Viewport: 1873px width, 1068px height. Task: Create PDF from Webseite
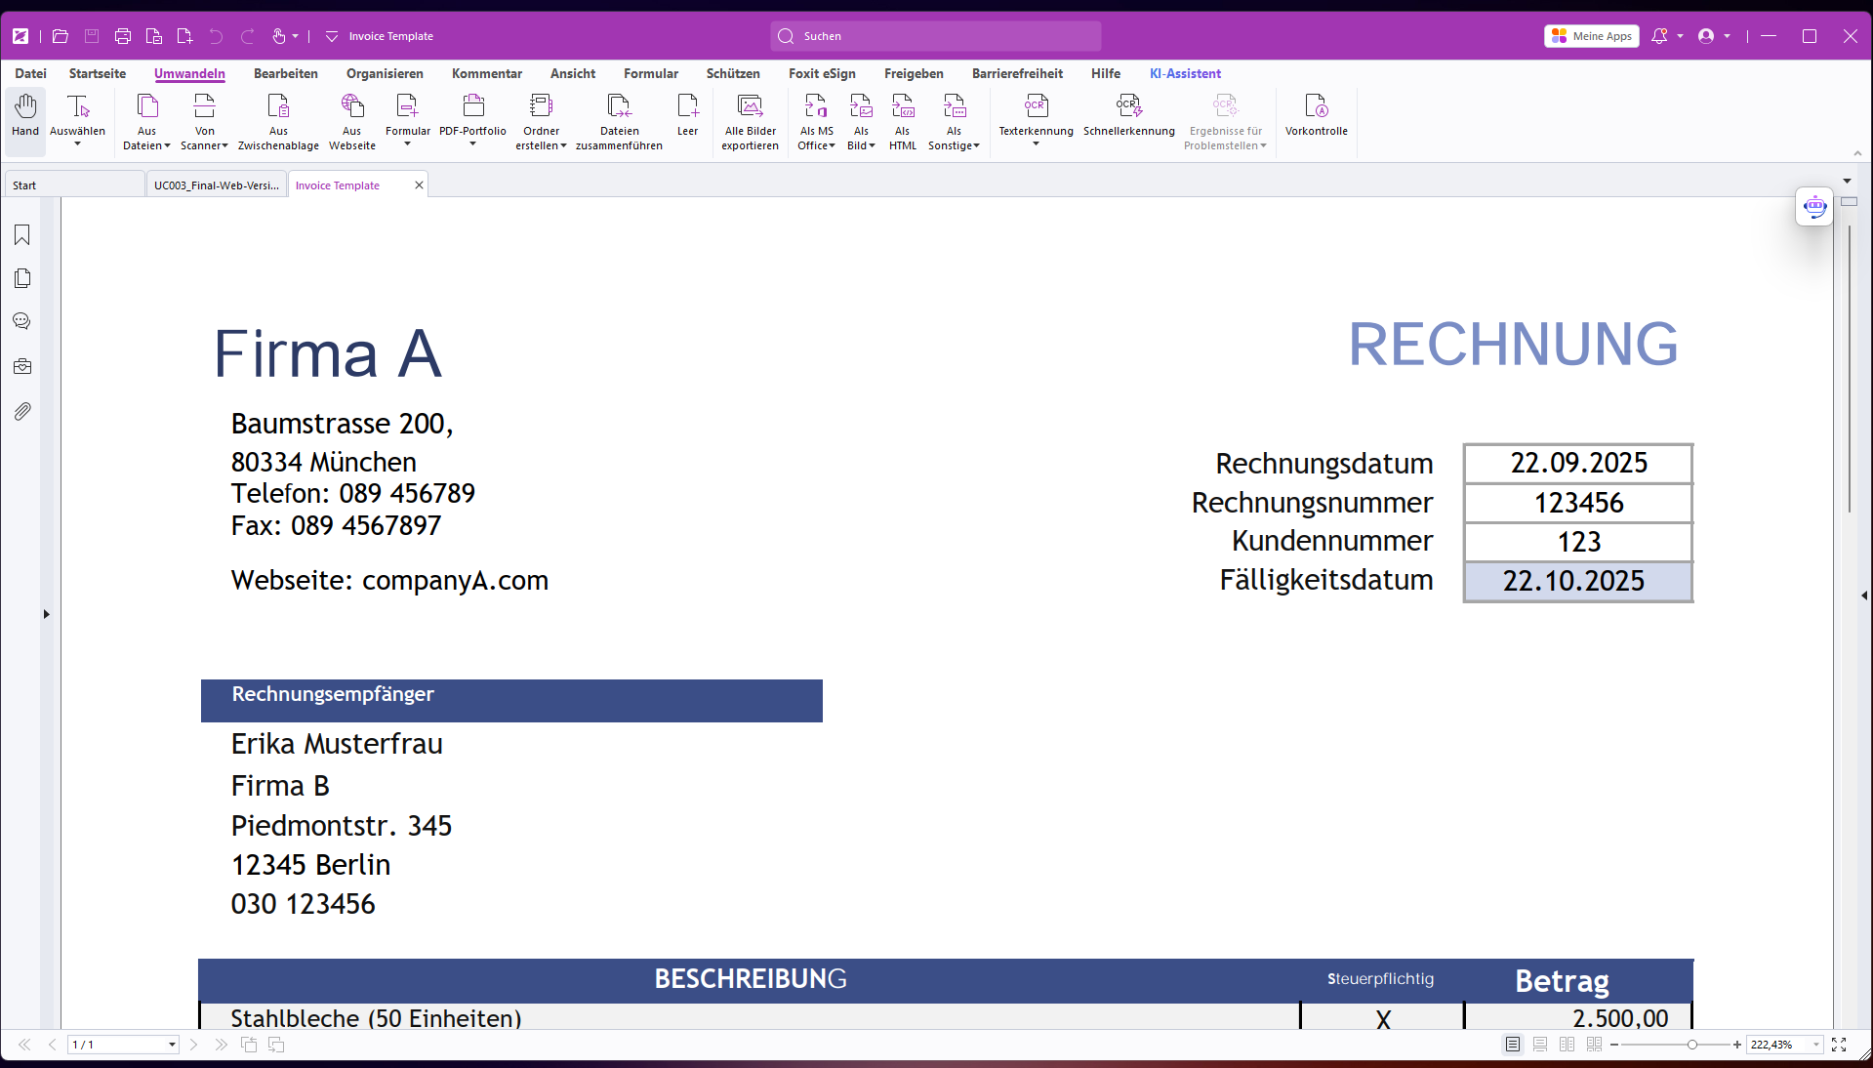351,107
